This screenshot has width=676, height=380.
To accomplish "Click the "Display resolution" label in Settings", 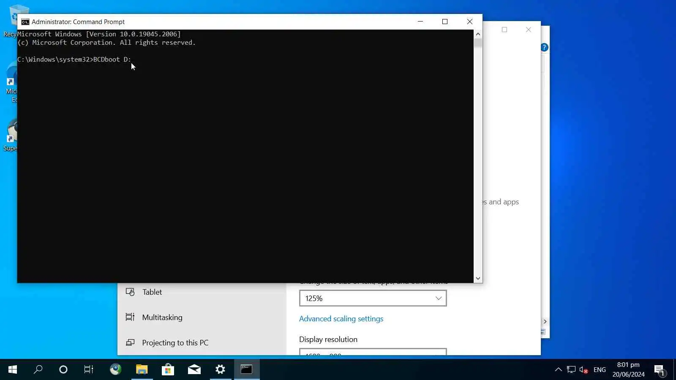I will (x=328, y=339).
